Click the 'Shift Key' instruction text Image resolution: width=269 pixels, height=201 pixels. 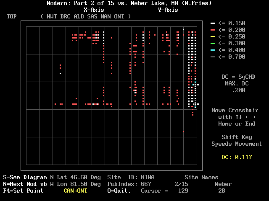point(237,137)
